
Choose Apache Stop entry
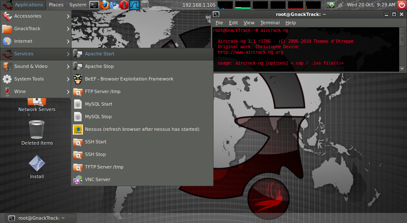pos(142,66)
